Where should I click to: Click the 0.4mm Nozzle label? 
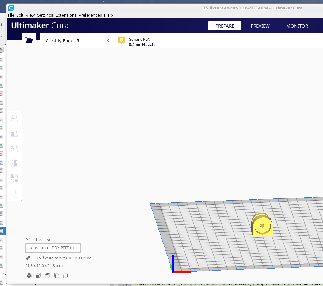pyautogui.click(x=142, y=44)
